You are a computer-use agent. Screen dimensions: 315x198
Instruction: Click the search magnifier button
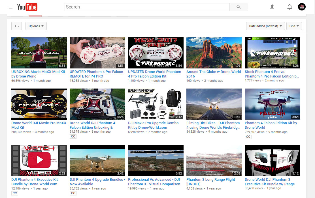click(x=239, y=7)
